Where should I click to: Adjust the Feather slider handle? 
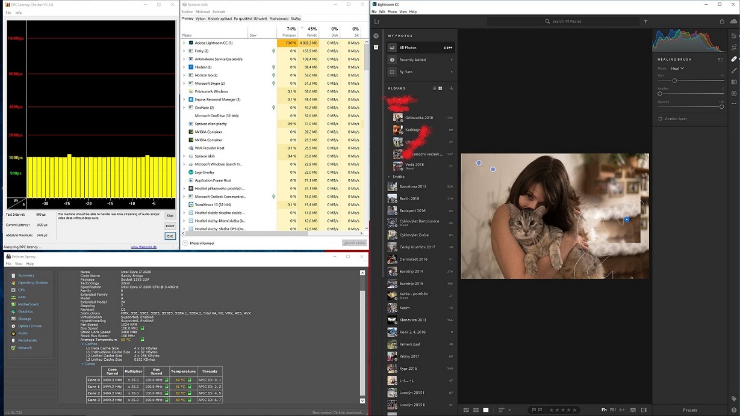point(660,94)
